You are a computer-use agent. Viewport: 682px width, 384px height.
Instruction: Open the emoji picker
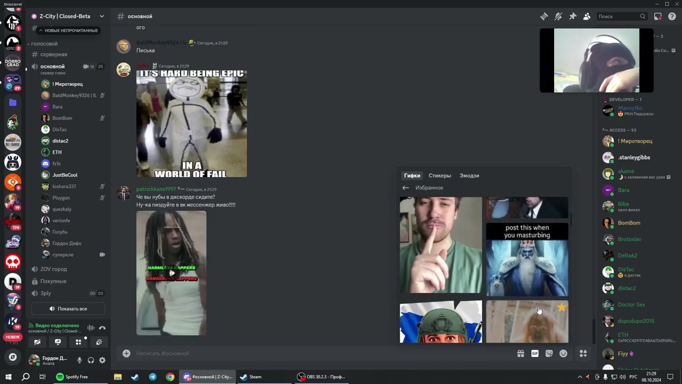tap(563, 353)
